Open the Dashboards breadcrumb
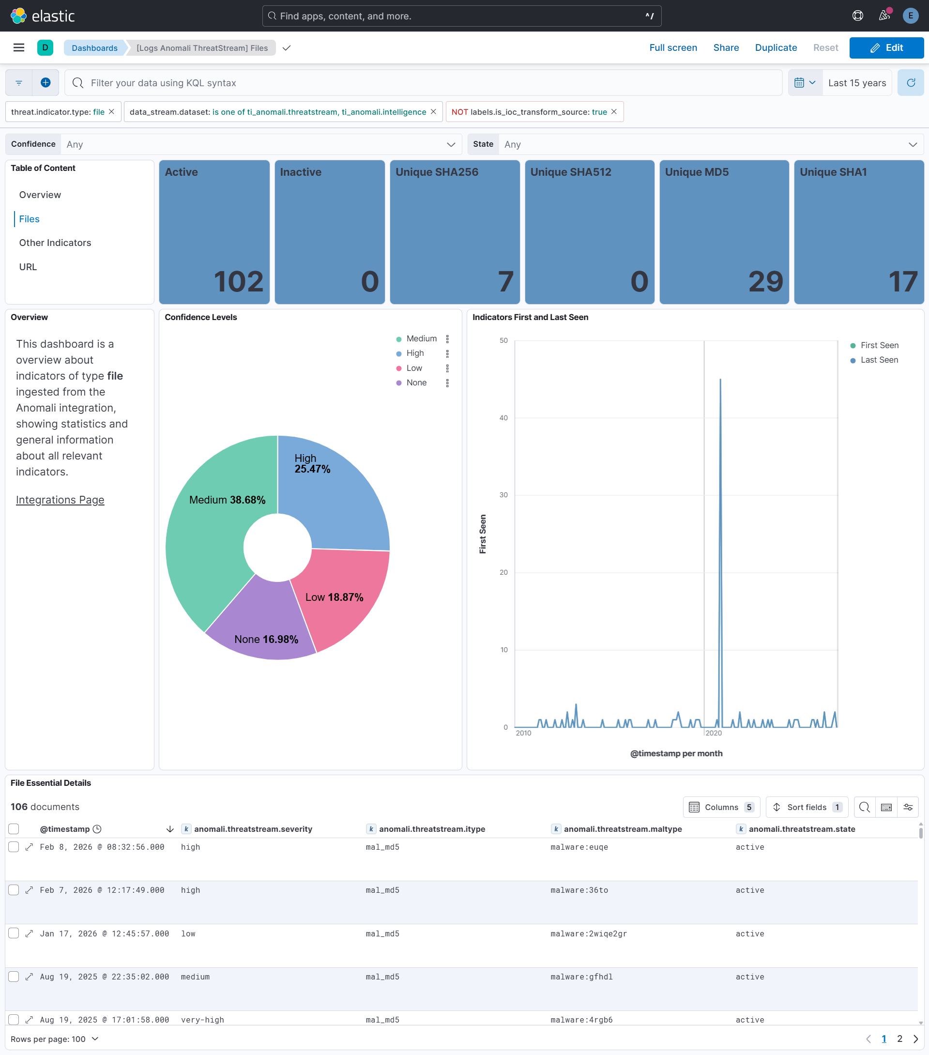 point(94,47)
